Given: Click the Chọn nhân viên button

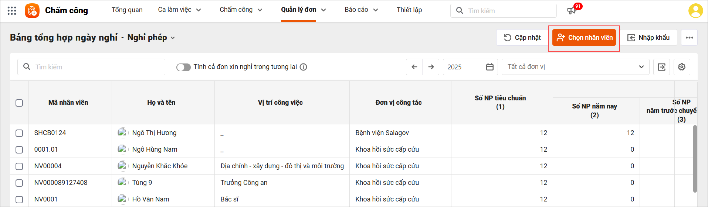Looking at the screenshot, I should pos(584,38).
